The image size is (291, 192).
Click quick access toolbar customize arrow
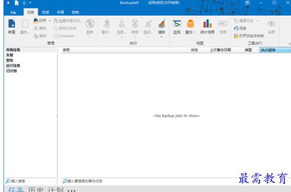coord(30,3)
